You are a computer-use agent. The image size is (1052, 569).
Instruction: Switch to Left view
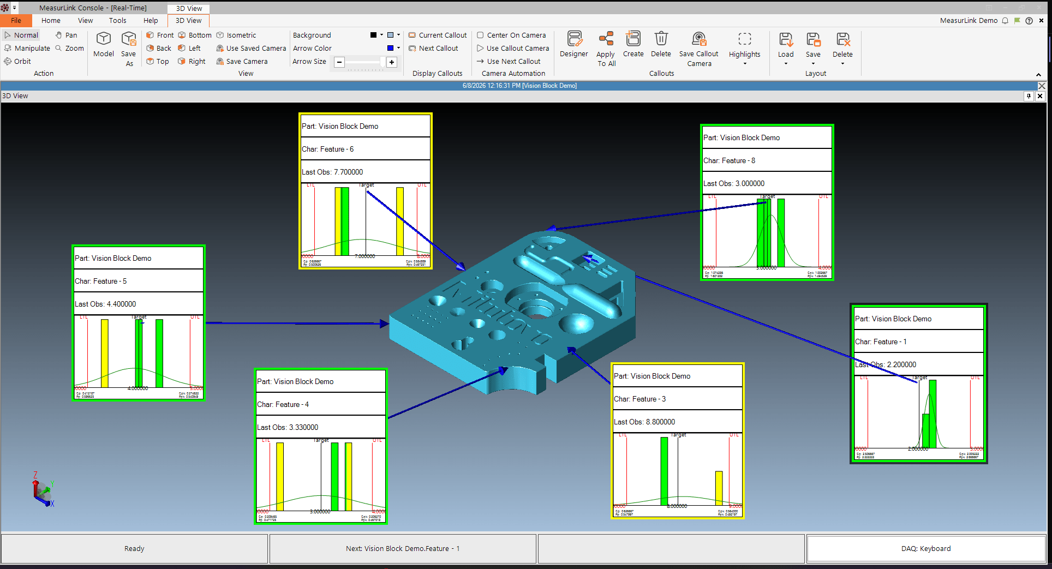pyautogui.click(x=189, y=48)
